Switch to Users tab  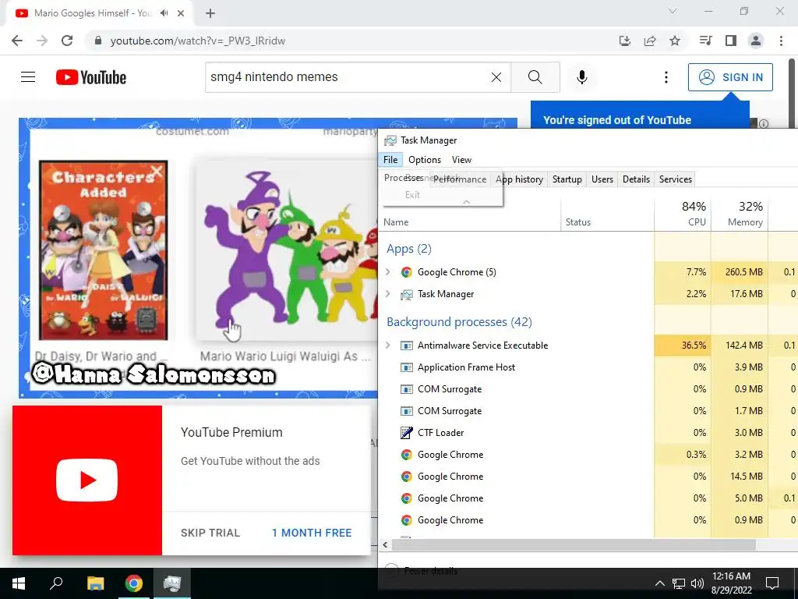[x=602, y=179]
